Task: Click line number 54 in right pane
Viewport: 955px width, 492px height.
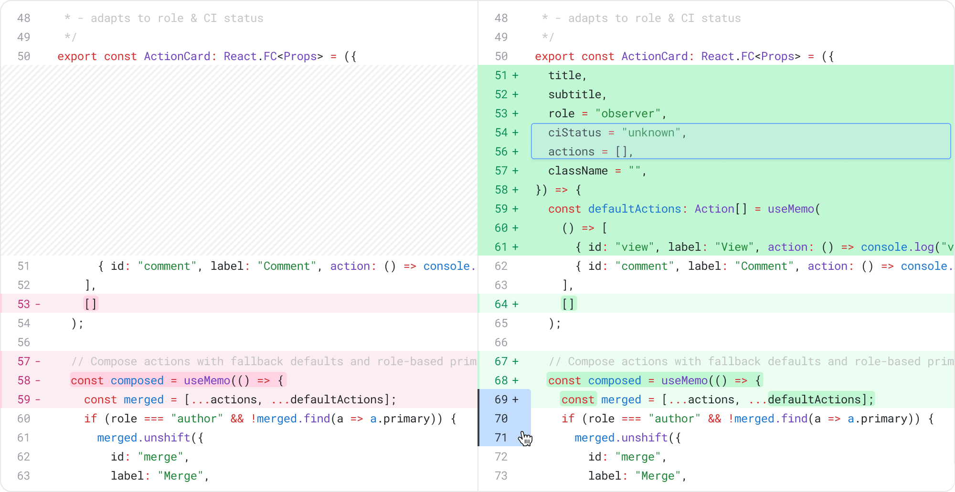Action: (501, 133)
